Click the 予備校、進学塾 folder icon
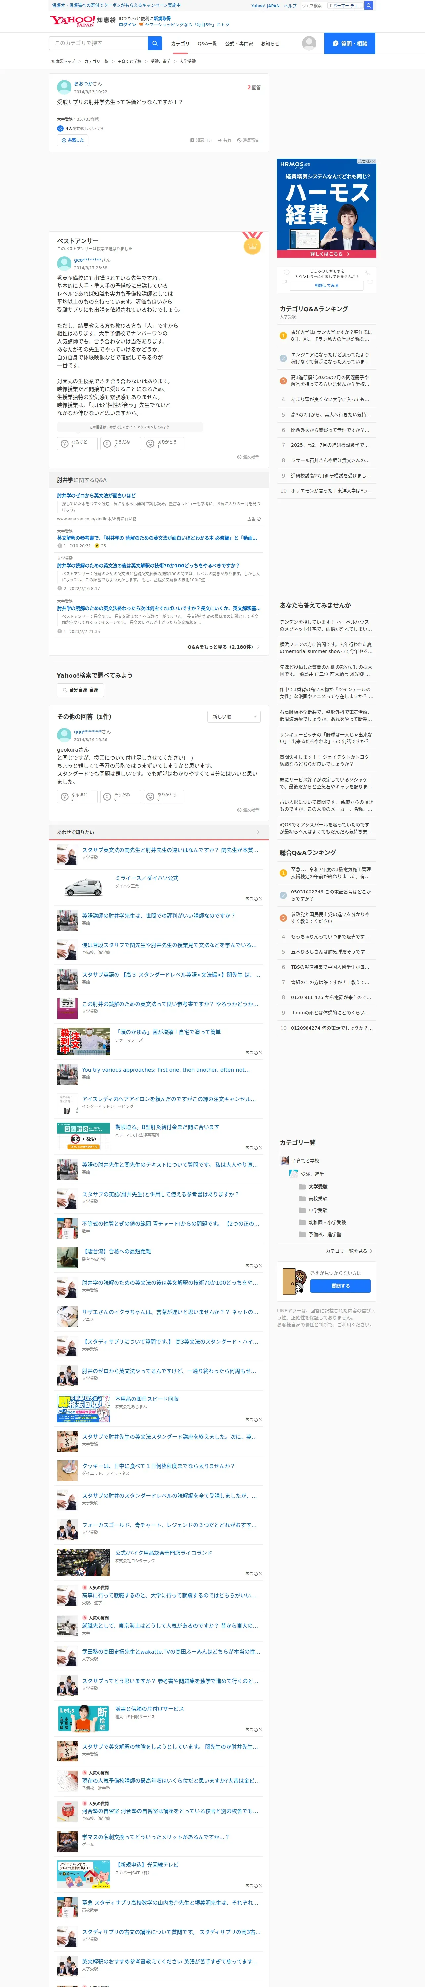425x1987 pixels. click(x=302, y=1234)
